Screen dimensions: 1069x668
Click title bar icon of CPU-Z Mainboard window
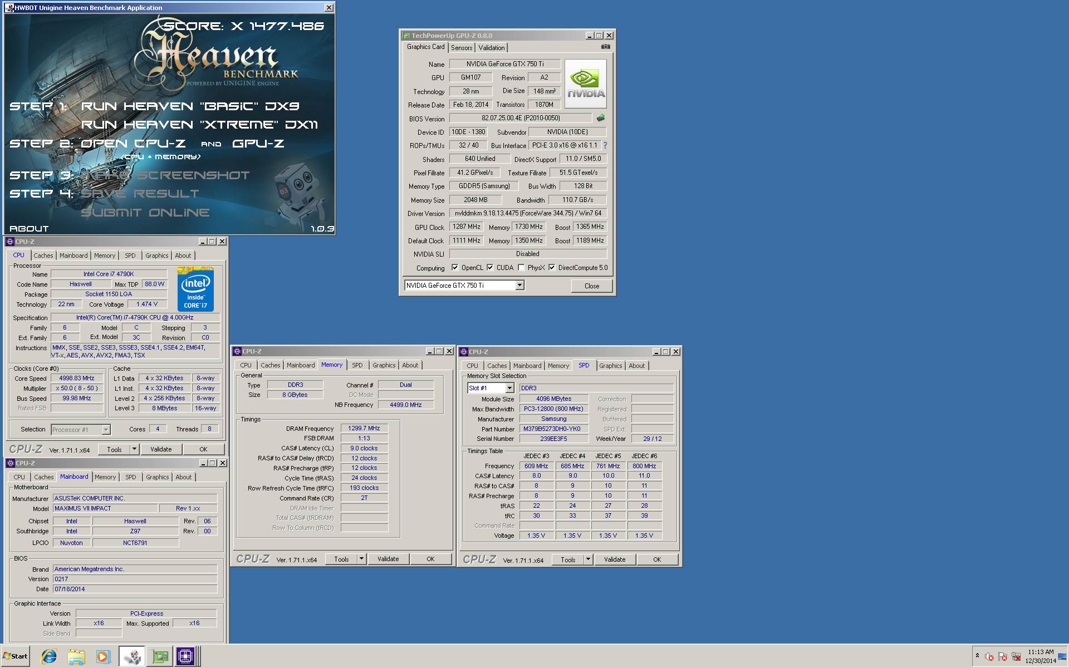click(10, 463)
